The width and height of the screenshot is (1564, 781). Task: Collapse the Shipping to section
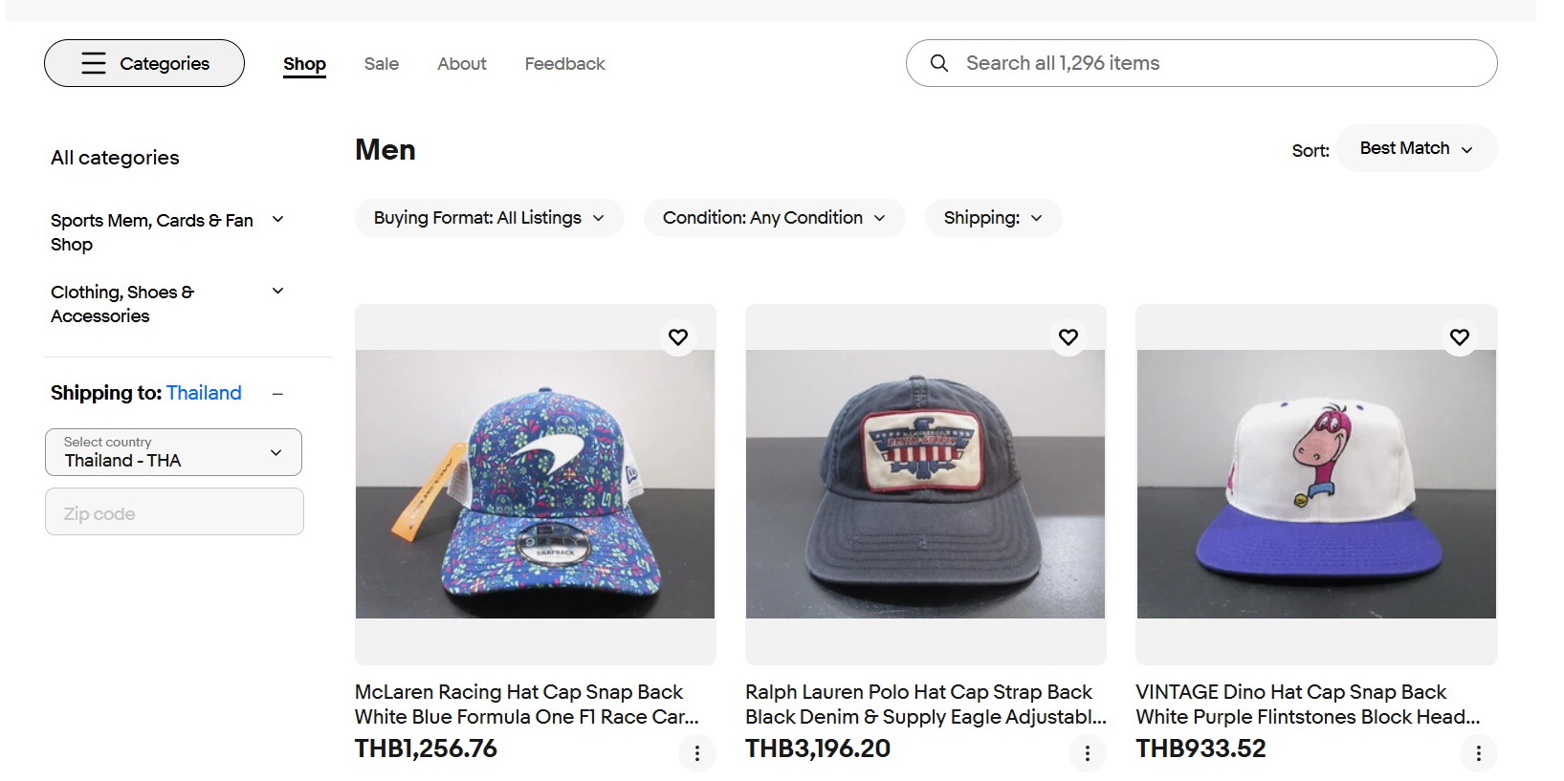pos(277,394)
